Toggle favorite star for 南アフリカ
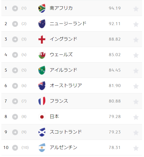The width and height of the screenshot is (144, 157). (x=136, y=9)
